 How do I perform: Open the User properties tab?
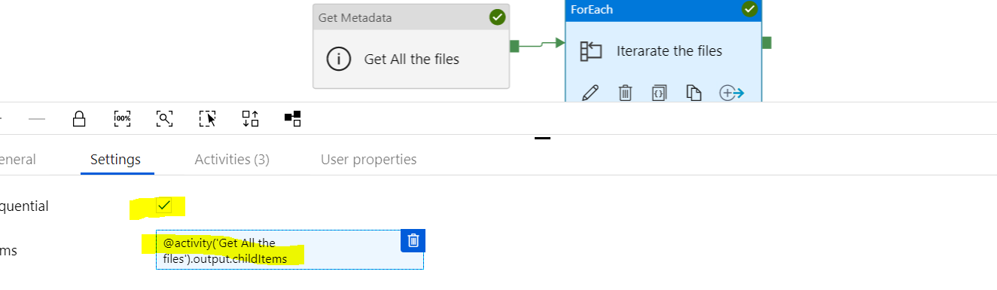click(x=368, y=159)
